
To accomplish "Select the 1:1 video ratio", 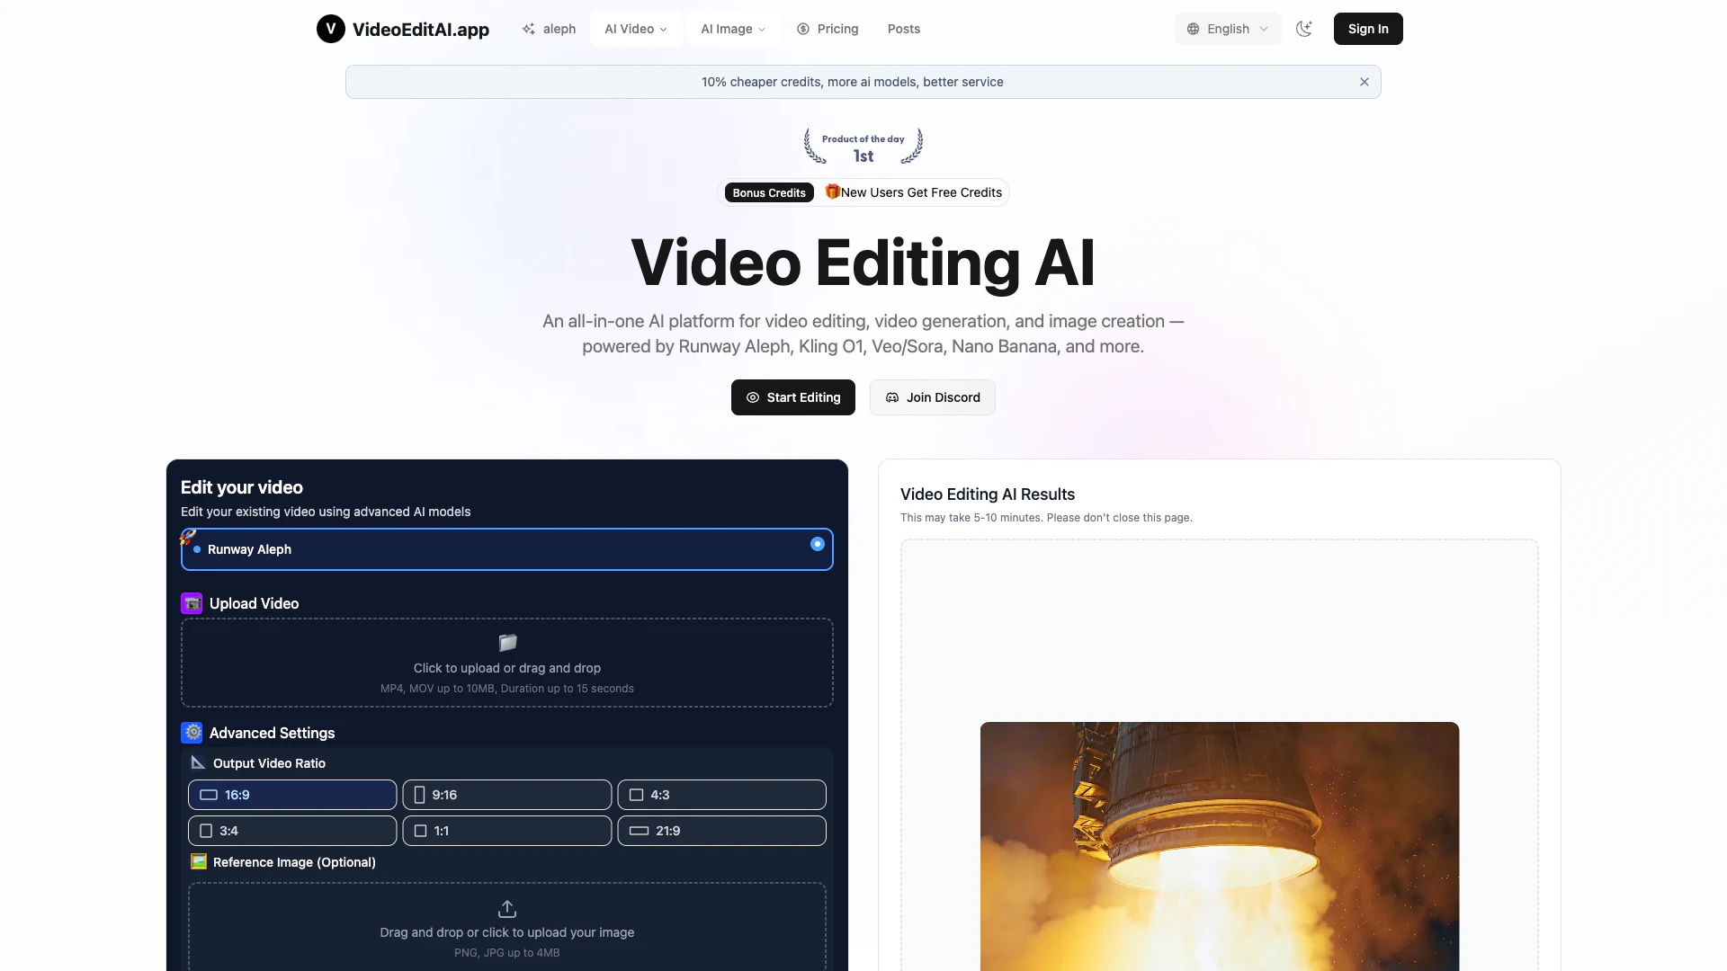I will [506, 831].
